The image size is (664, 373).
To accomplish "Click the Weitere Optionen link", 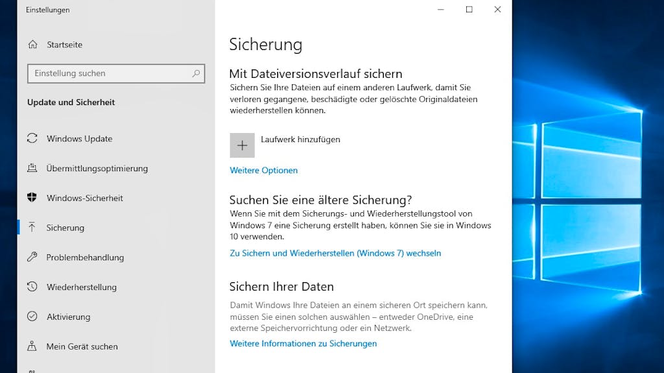I will (263, 171).
